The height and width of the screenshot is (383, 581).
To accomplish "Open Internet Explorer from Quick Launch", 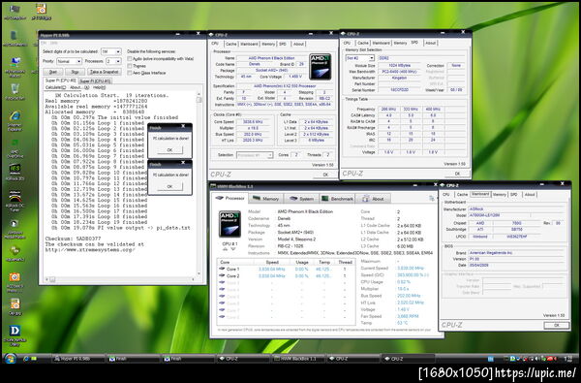I will [25, 359].
